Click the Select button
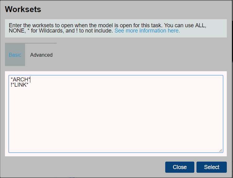Screen dimensions: 233x178 point(211,167)
